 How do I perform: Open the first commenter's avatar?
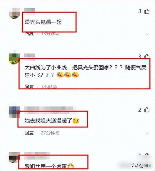pos(14,13)
